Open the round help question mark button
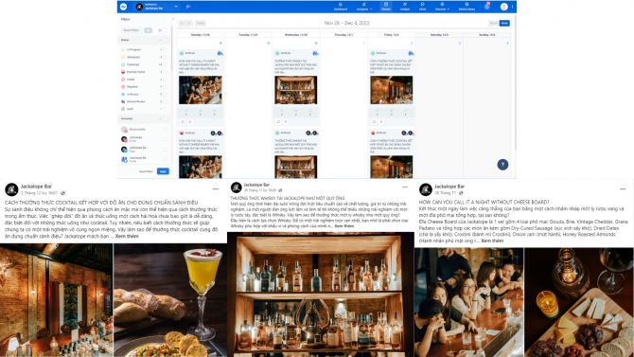Image resolution: width=634 pixels, height=357 pixels. point(502,165)
